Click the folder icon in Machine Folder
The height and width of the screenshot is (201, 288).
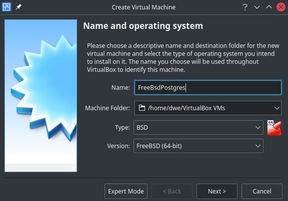point(142,108)
